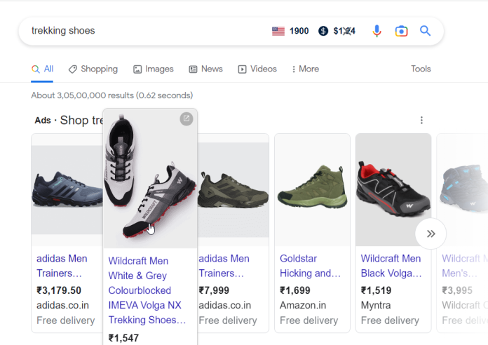Open Wildcraft Men White & Grey Volga NX link

(x=147, y=290)
